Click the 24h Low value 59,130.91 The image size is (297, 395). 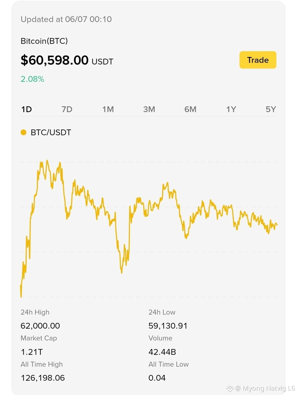168,326
